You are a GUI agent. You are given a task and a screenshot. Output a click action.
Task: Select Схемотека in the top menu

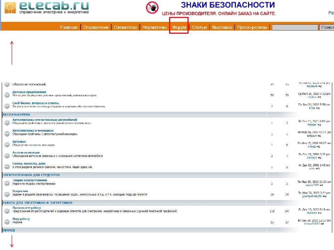[x=125, y=27]
